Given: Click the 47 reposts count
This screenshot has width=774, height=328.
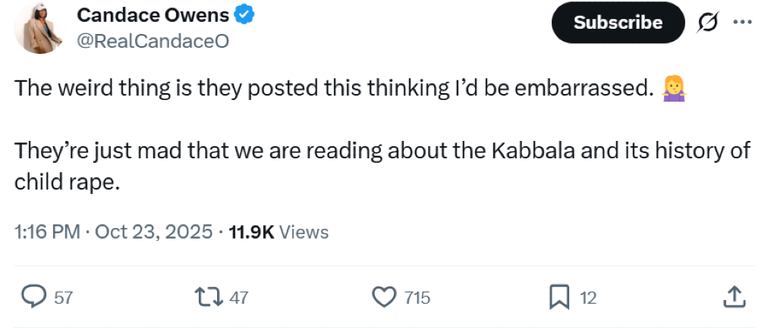Looking at the screenshot, I should 238,298.
